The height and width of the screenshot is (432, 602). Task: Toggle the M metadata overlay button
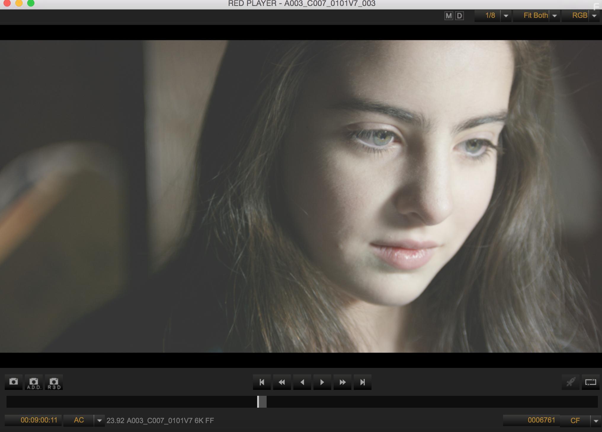pyautogui.click(x=448, y=15)
